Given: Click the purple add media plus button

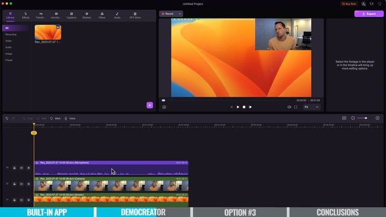Looking at the screenshot, I should click(x=150, y=105).
